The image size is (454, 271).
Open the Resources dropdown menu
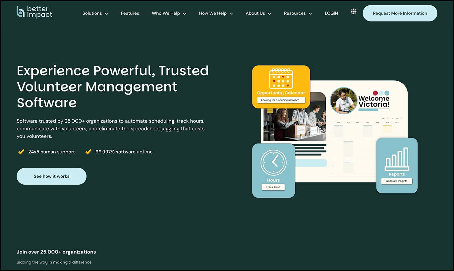298,13
